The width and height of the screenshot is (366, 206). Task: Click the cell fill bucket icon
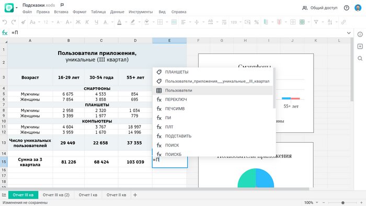(146, 22)
